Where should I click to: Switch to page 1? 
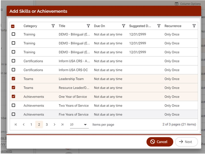coord(31,125)
